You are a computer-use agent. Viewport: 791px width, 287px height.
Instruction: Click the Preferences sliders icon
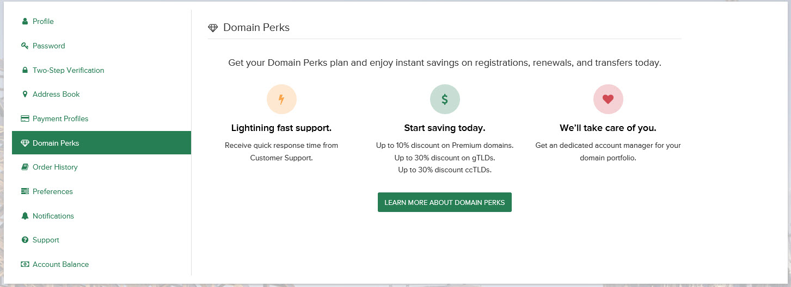pos(24,191)
